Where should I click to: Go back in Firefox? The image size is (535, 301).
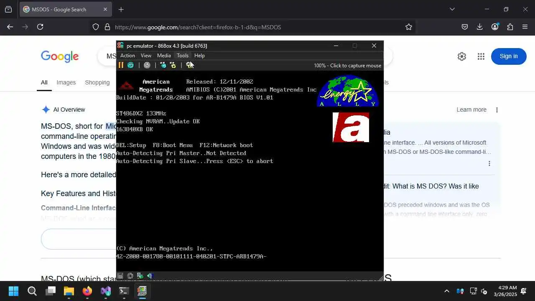pos(10,27)
